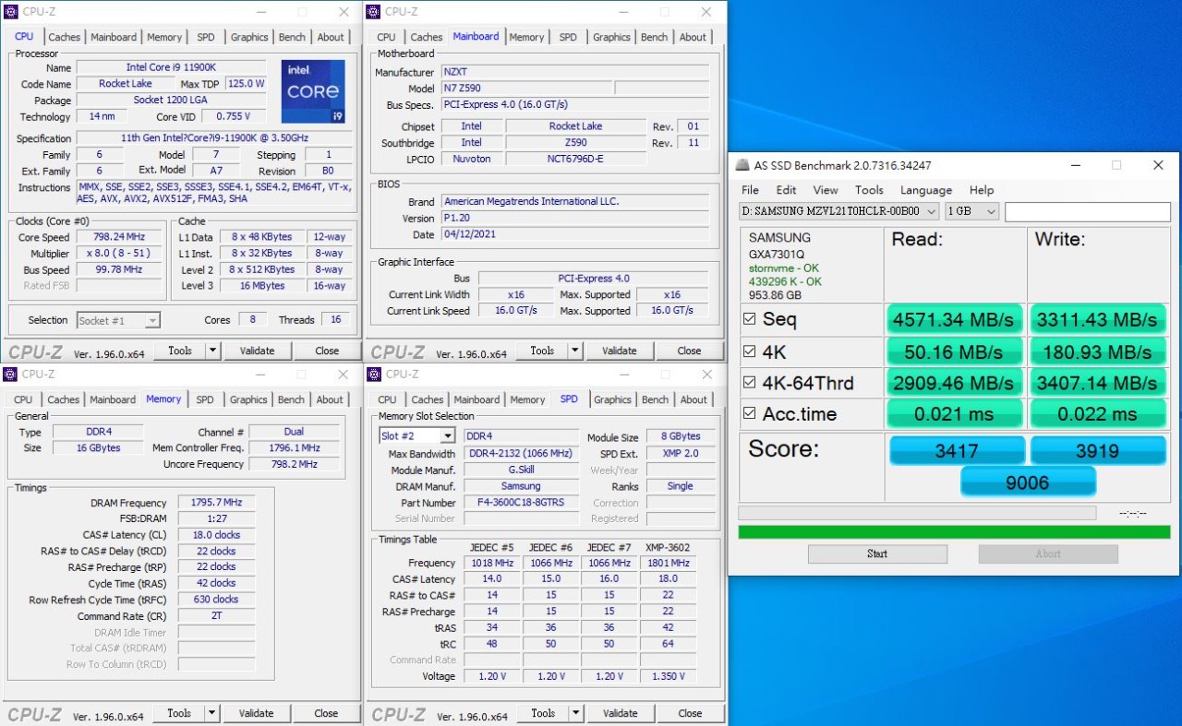The width and height of the screenshot is (1182, 726).
Task: Open Help menu in AS SSD Benchmark
Action: coord(982,190)
